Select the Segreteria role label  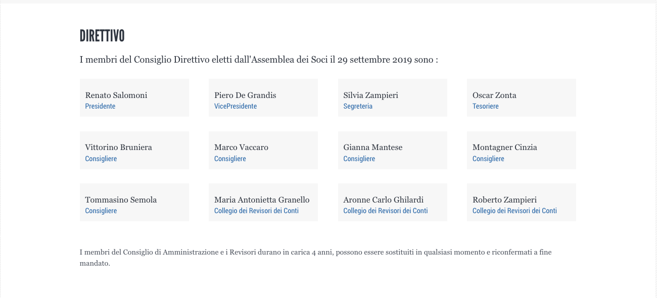pyautogui.click(x=358, y=107)
